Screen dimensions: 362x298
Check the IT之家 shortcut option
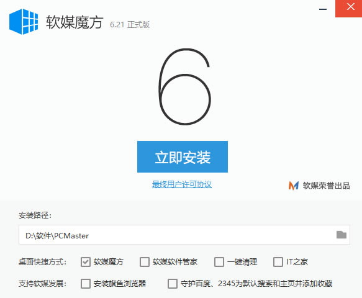coord(278,262)
